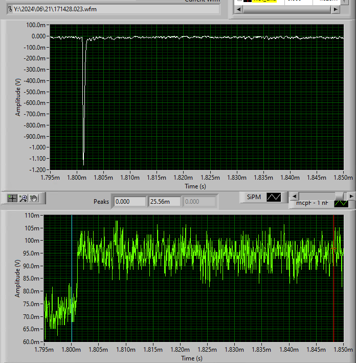Click the SiPM plot legend label
Screen dimensions: 356x363
(x=253, y=197)
